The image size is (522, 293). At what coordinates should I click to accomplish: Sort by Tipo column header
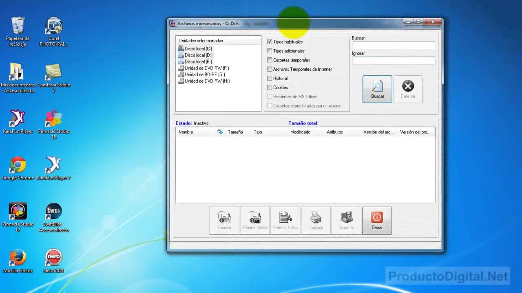[269, 132]
